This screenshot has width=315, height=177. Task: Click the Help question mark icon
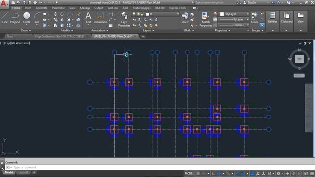[289, 2]
